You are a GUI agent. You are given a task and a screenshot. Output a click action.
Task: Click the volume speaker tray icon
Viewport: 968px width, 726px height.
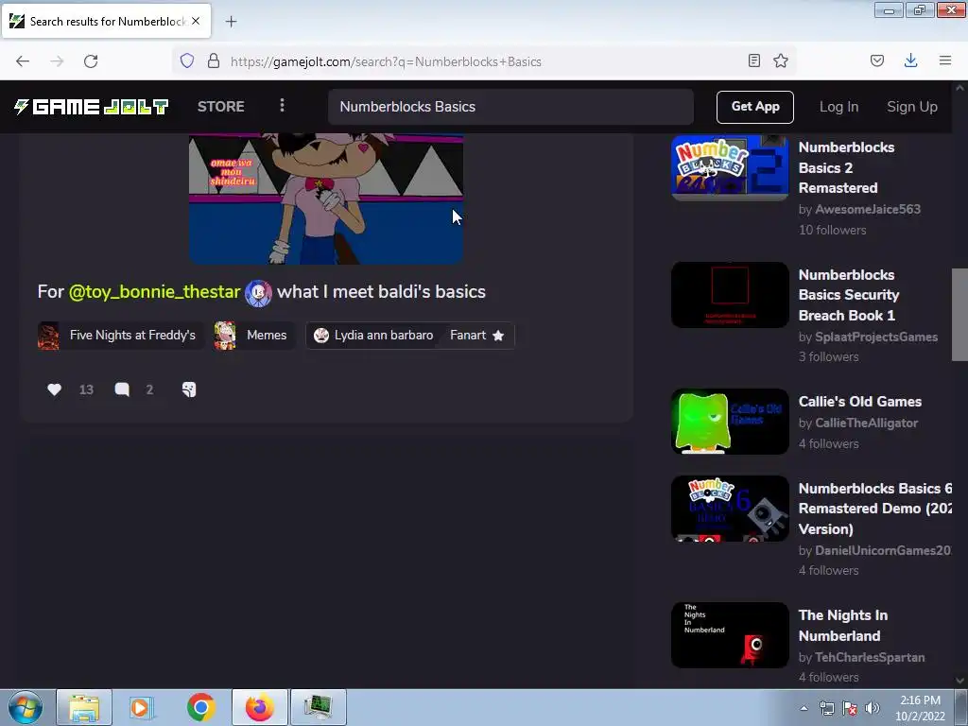coord(872,708)
